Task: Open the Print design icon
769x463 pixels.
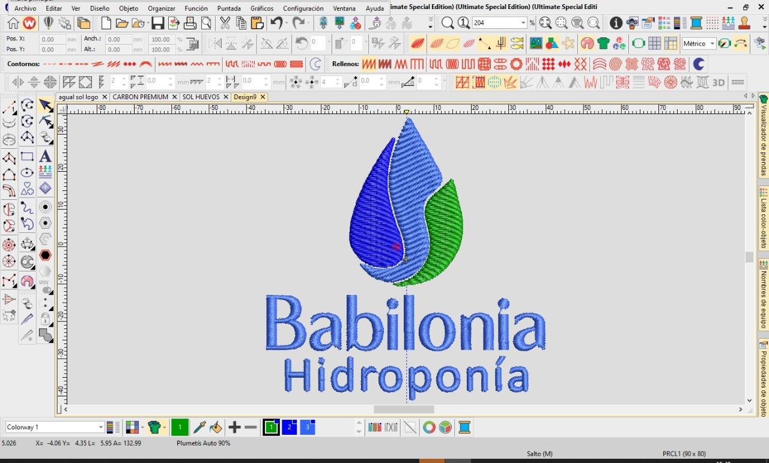Action: pyautogui.click(x=190, y=23)
